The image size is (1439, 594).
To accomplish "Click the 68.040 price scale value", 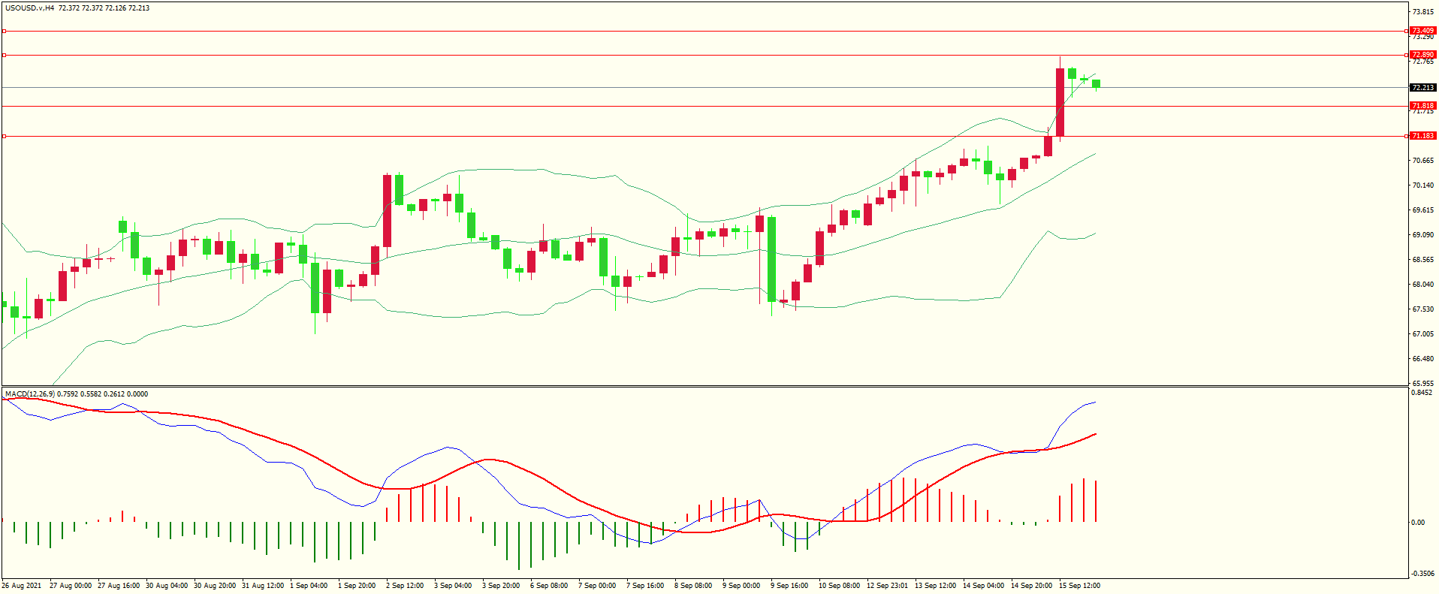I will (x=1423, y=285).
